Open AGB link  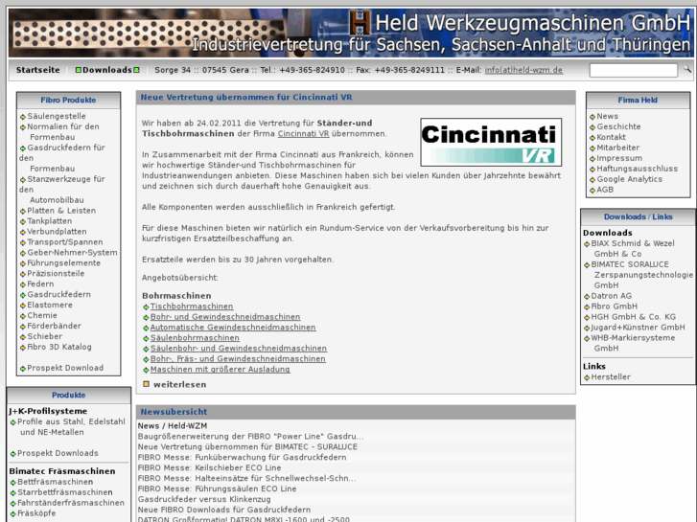point(605,190)
